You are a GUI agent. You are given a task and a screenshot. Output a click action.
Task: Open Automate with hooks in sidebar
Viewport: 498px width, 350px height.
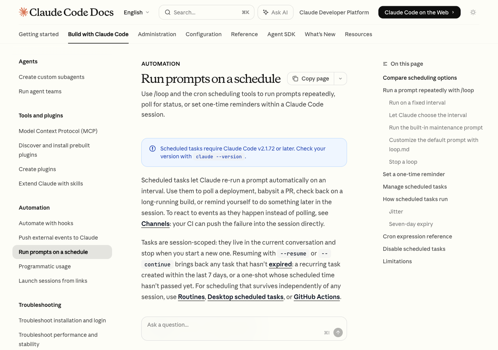[x=46, y=223]
